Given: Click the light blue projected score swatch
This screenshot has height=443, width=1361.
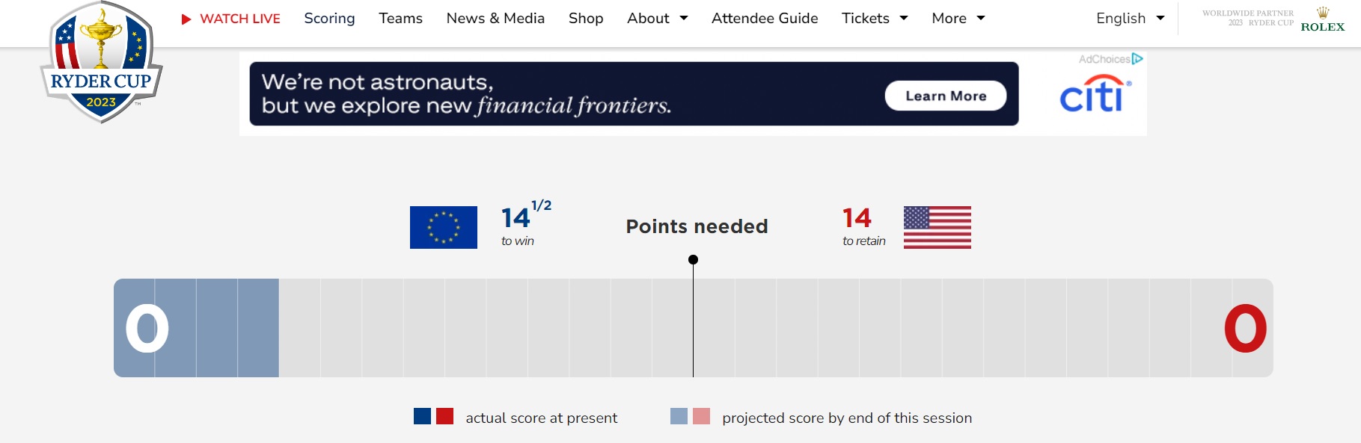Looking at the screenshot, I should tap(679, 416).
